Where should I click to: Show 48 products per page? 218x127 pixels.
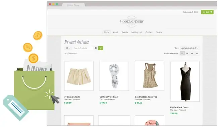(192, 53)
